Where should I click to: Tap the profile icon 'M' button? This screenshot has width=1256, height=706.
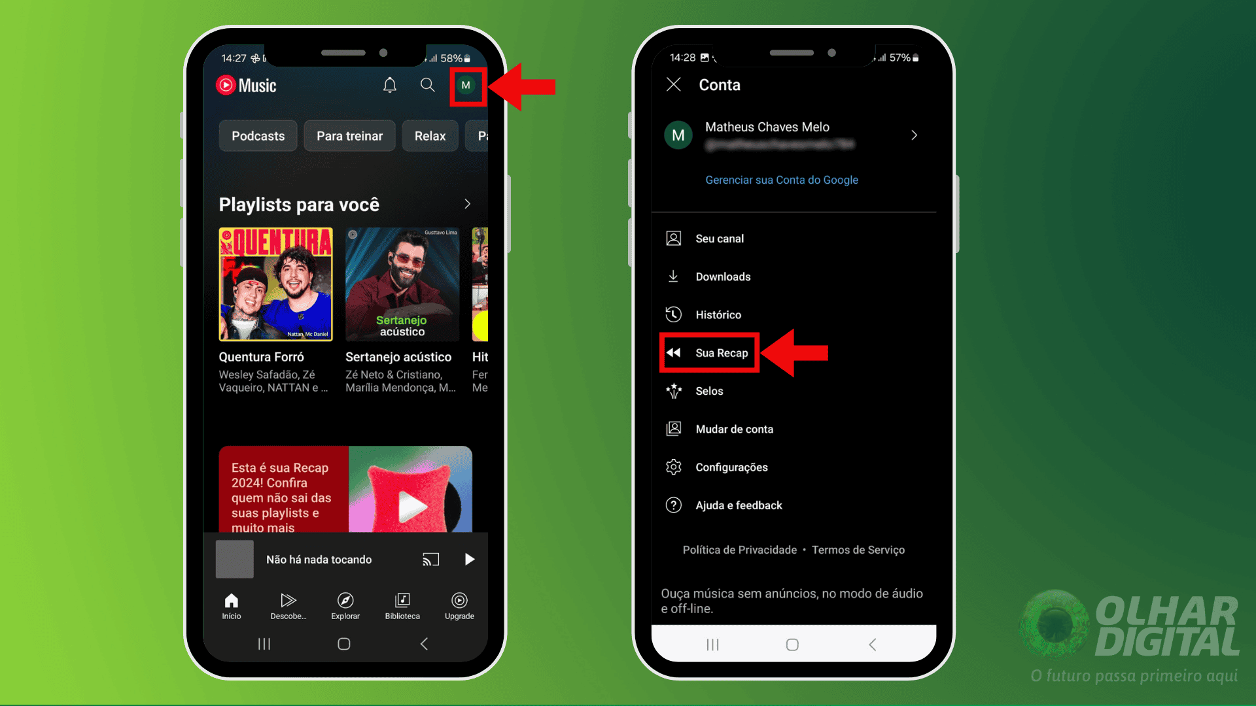click(466, 84)
